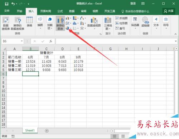Open the column chart dropdown arrow

pyautogui.click(x=71, y=18)
